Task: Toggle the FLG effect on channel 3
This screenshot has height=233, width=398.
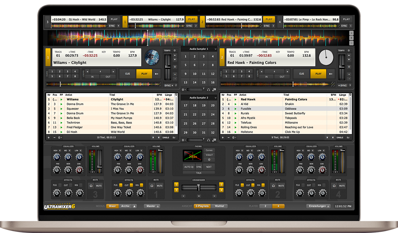Action: click(x=60, y=185)
